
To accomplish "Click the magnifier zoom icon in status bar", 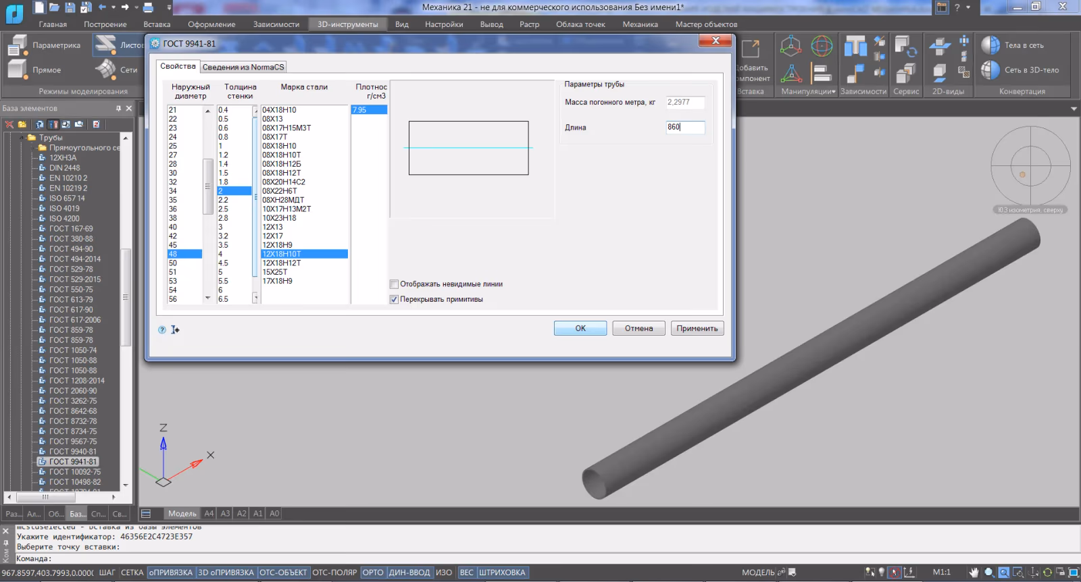I will 989,573.
